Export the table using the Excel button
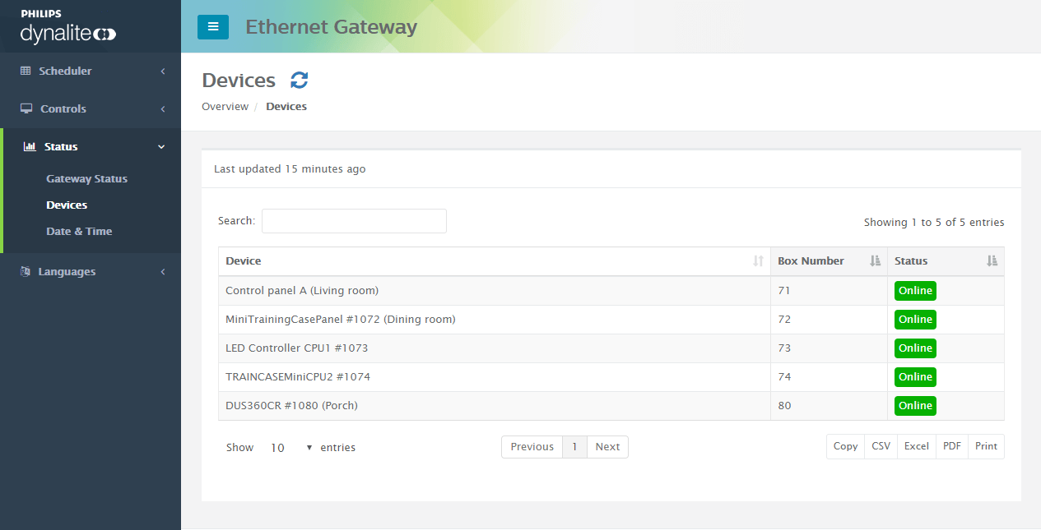The height and width of the screenshot is (530, 1041). tap(916, 445)
